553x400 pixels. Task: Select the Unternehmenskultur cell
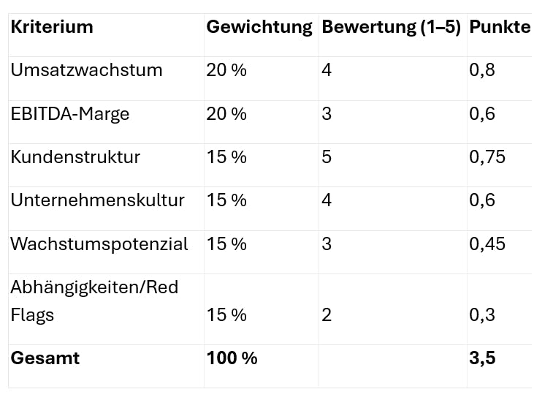[97, 200]
